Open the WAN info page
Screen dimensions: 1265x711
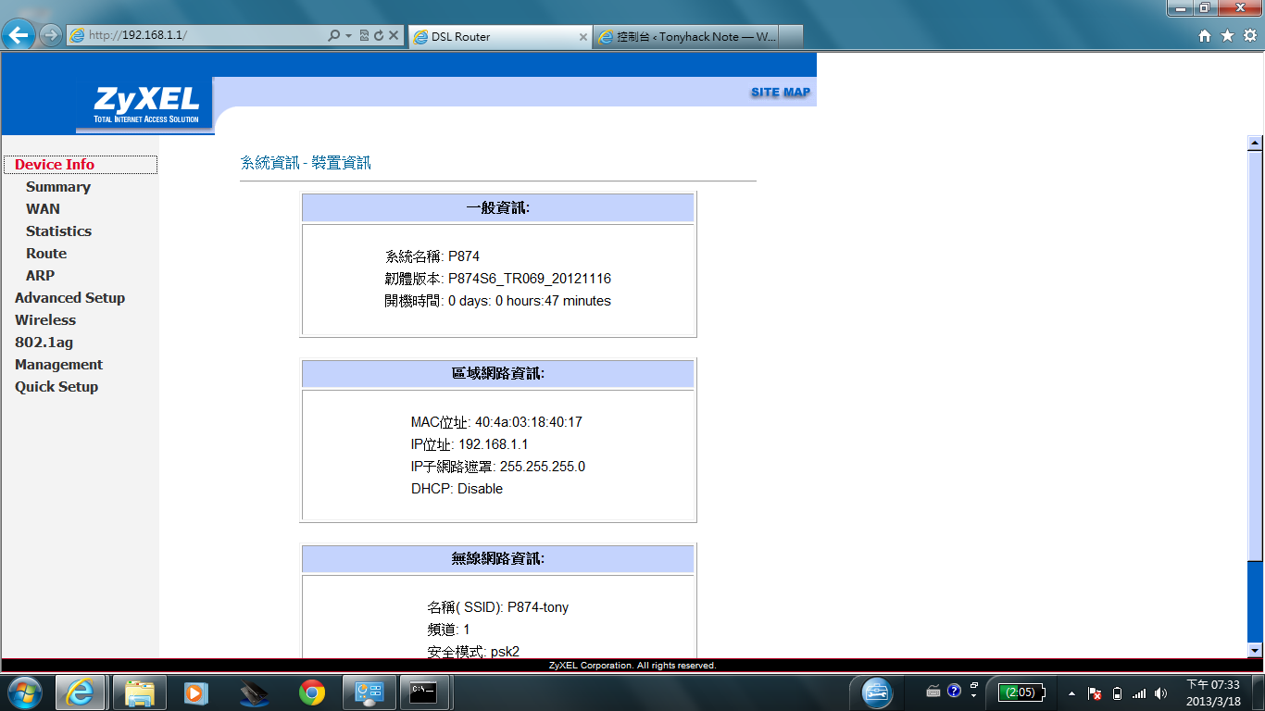point(43,209)
